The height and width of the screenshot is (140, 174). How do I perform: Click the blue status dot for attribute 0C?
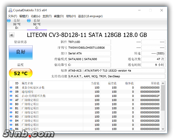point(11,96)
